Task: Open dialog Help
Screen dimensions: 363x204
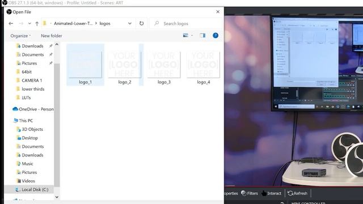Action: [216, 35]
